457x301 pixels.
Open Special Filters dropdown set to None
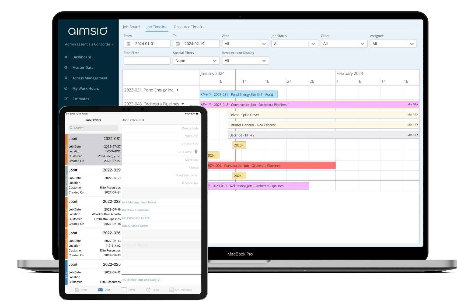[x=196, y=61]
